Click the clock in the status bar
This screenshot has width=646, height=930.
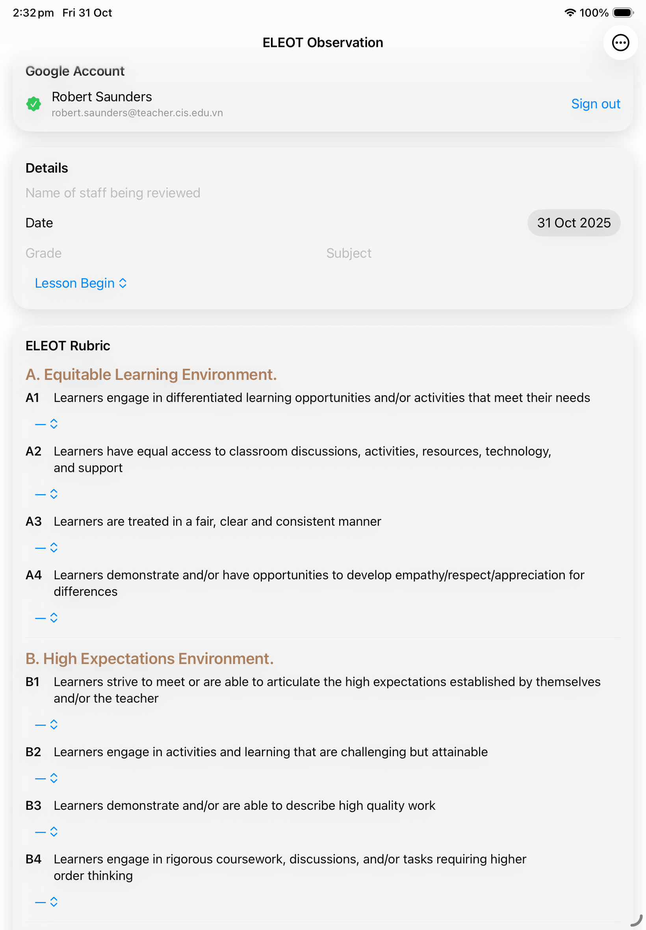click(x=33, y=13)
